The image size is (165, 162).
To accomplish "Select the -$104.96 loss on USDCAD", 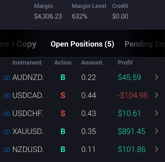I will point(133,95).
